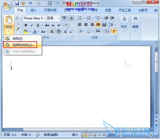Clear formatting eraser icon
This screenshot has width=160, height=139.
point(66,25)
